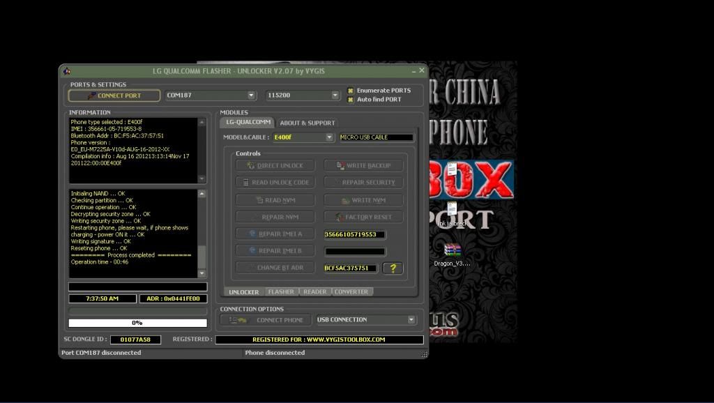Click the up arrow of phone info scrollbar
Screen dimensions: 714x403
[202, 122]
